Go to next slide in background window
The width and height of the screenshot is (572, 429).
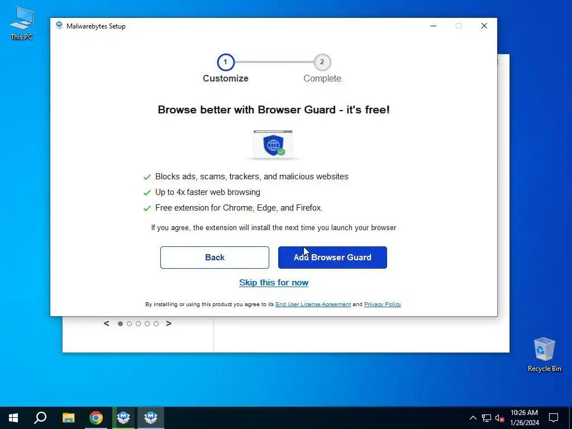tap(169, 323)
